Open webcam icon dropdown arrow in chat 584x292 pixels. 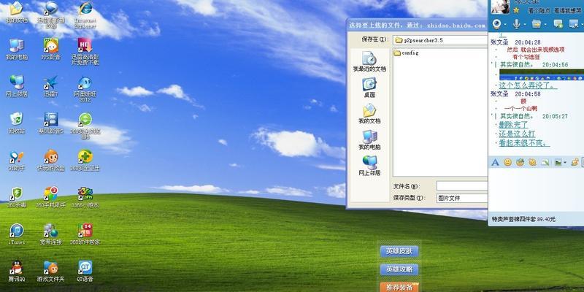tap(505, 25)
